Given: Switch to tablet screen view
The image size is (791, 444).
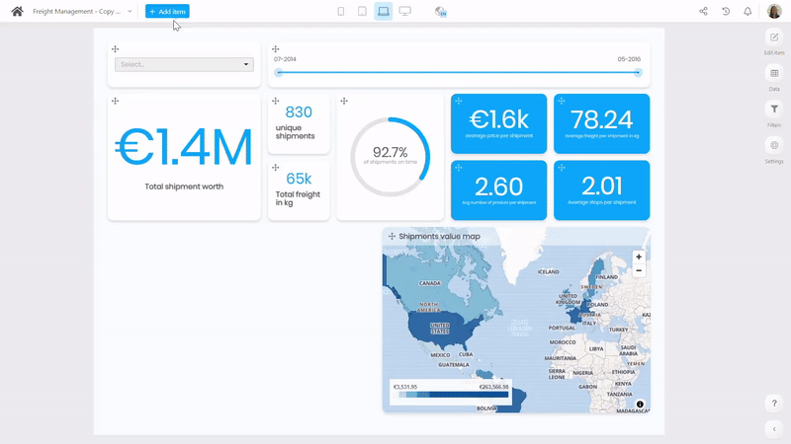Looking at the screenshot, I should [362, 11].
